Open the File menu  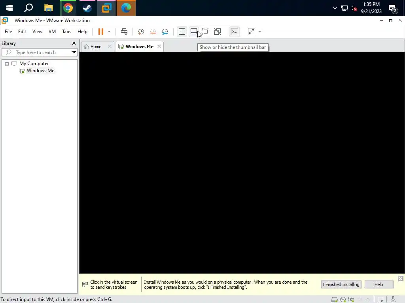coord(8,32)
